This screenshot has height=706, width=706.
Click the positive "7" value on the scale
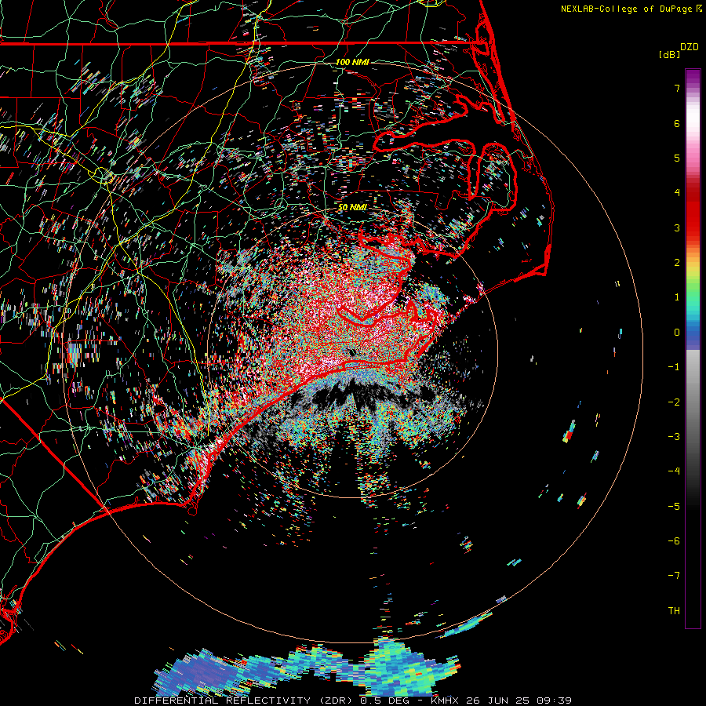(677, 88)
